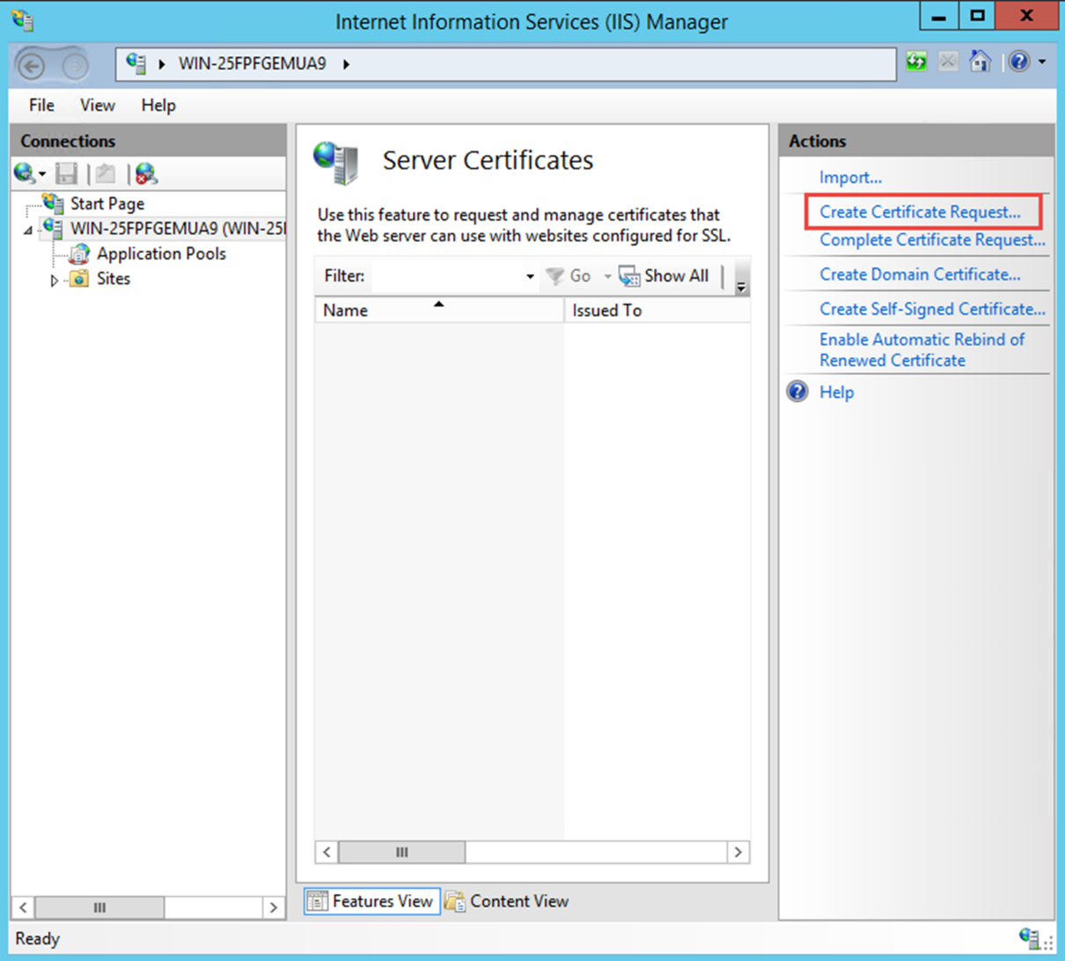Screen dimensions: 1065x961
Task: Click the Home icon in the top toolbar
Action: 980,62
